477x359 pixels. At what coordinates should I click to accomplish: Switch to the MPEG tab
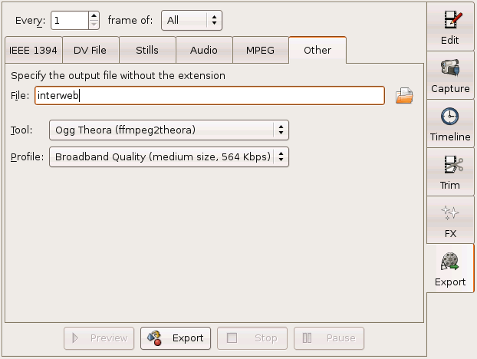pos(260,51)
